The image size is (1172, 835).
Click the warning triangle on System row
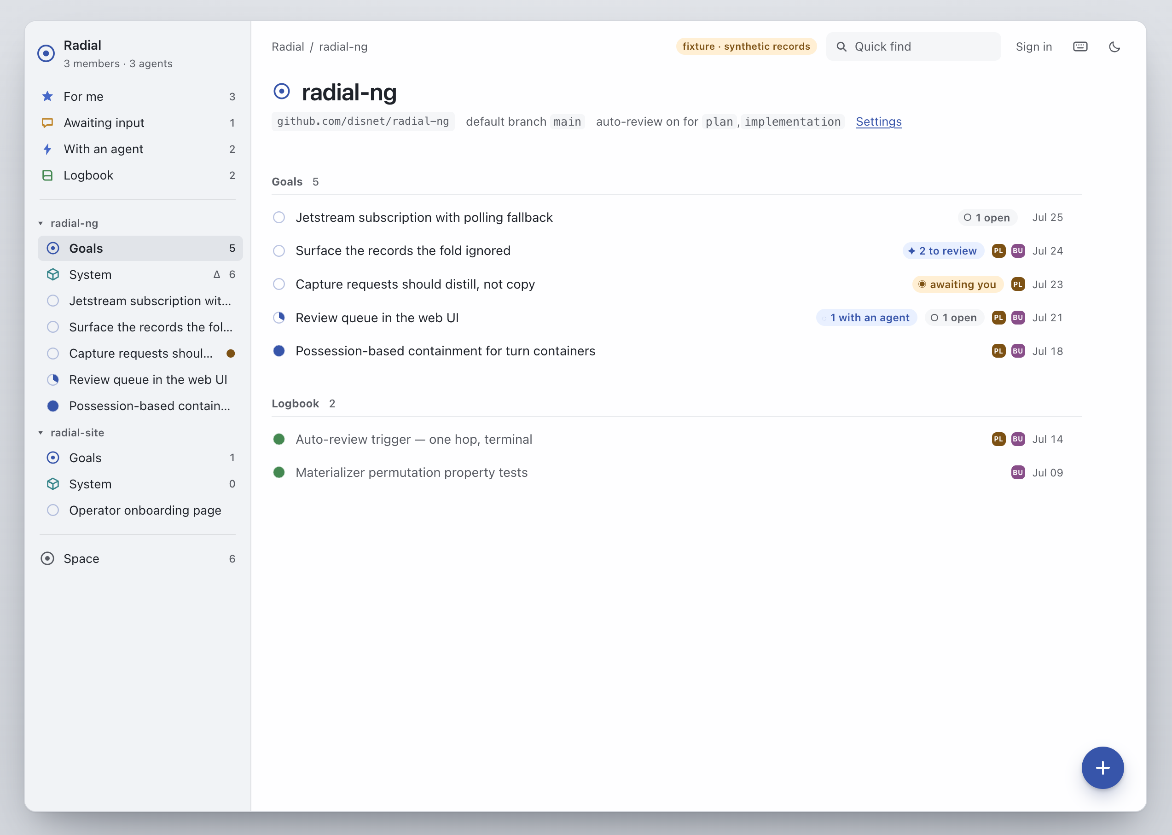[217, 274]
